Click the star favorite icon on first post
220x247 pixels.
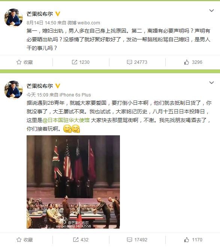19,62
